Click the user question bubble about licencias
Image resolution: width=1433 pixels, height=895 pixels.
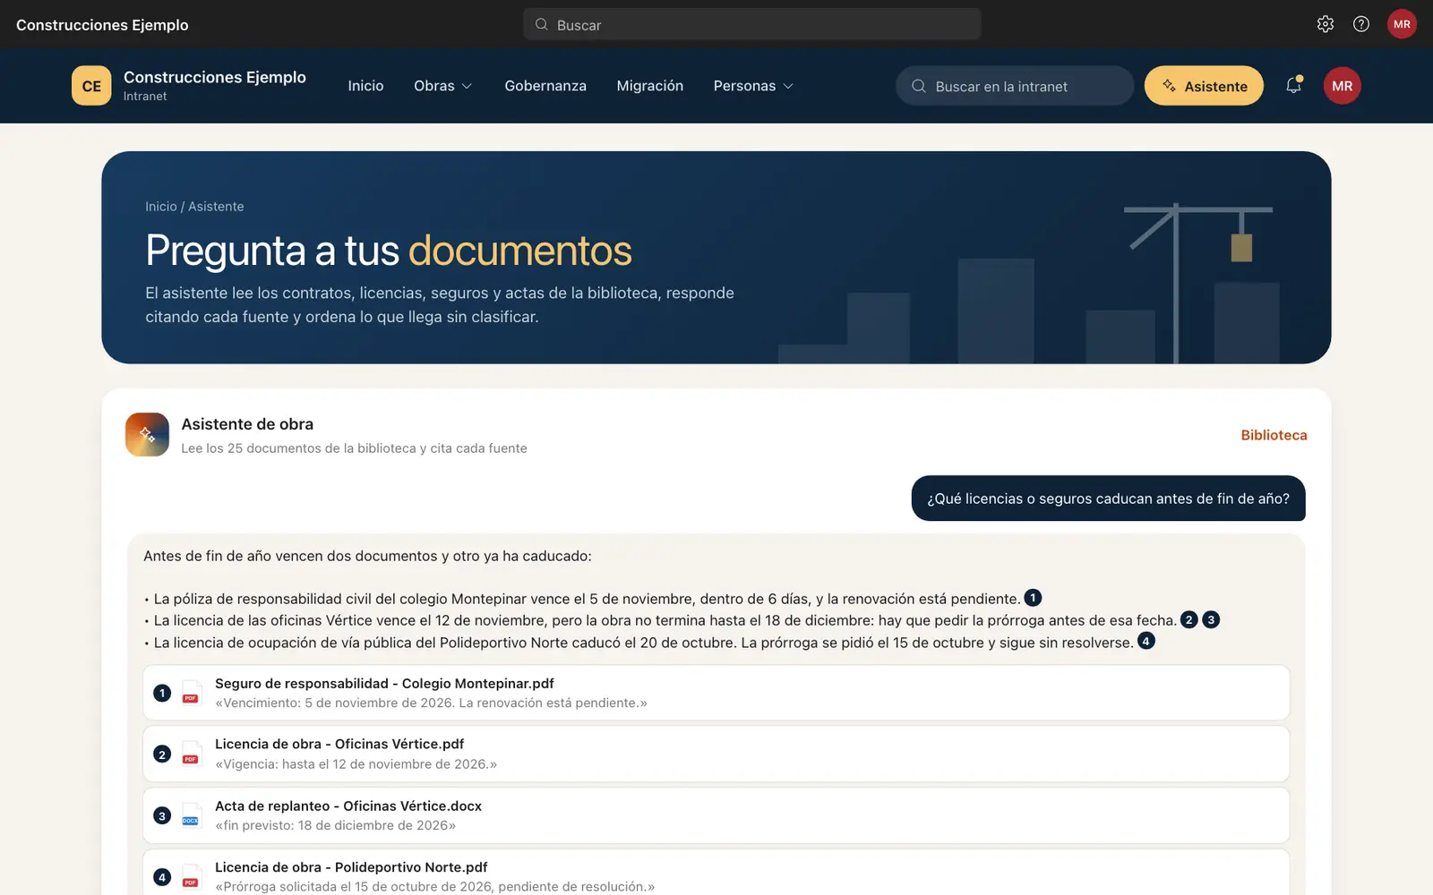(1108, 499)
